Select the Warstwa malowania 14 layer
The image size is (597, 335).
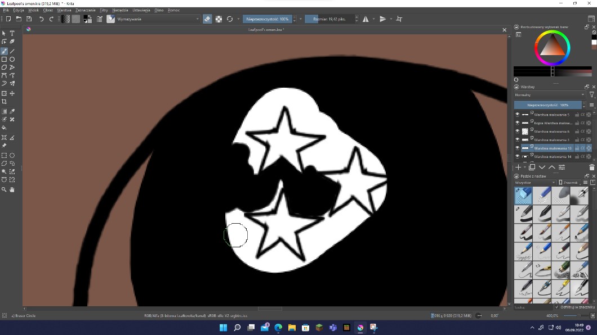click(x=553, y=156)
